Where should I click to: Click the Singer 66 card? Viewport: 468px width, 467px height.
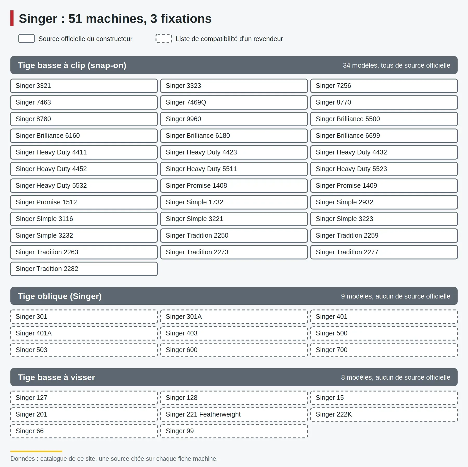(84, 431)
